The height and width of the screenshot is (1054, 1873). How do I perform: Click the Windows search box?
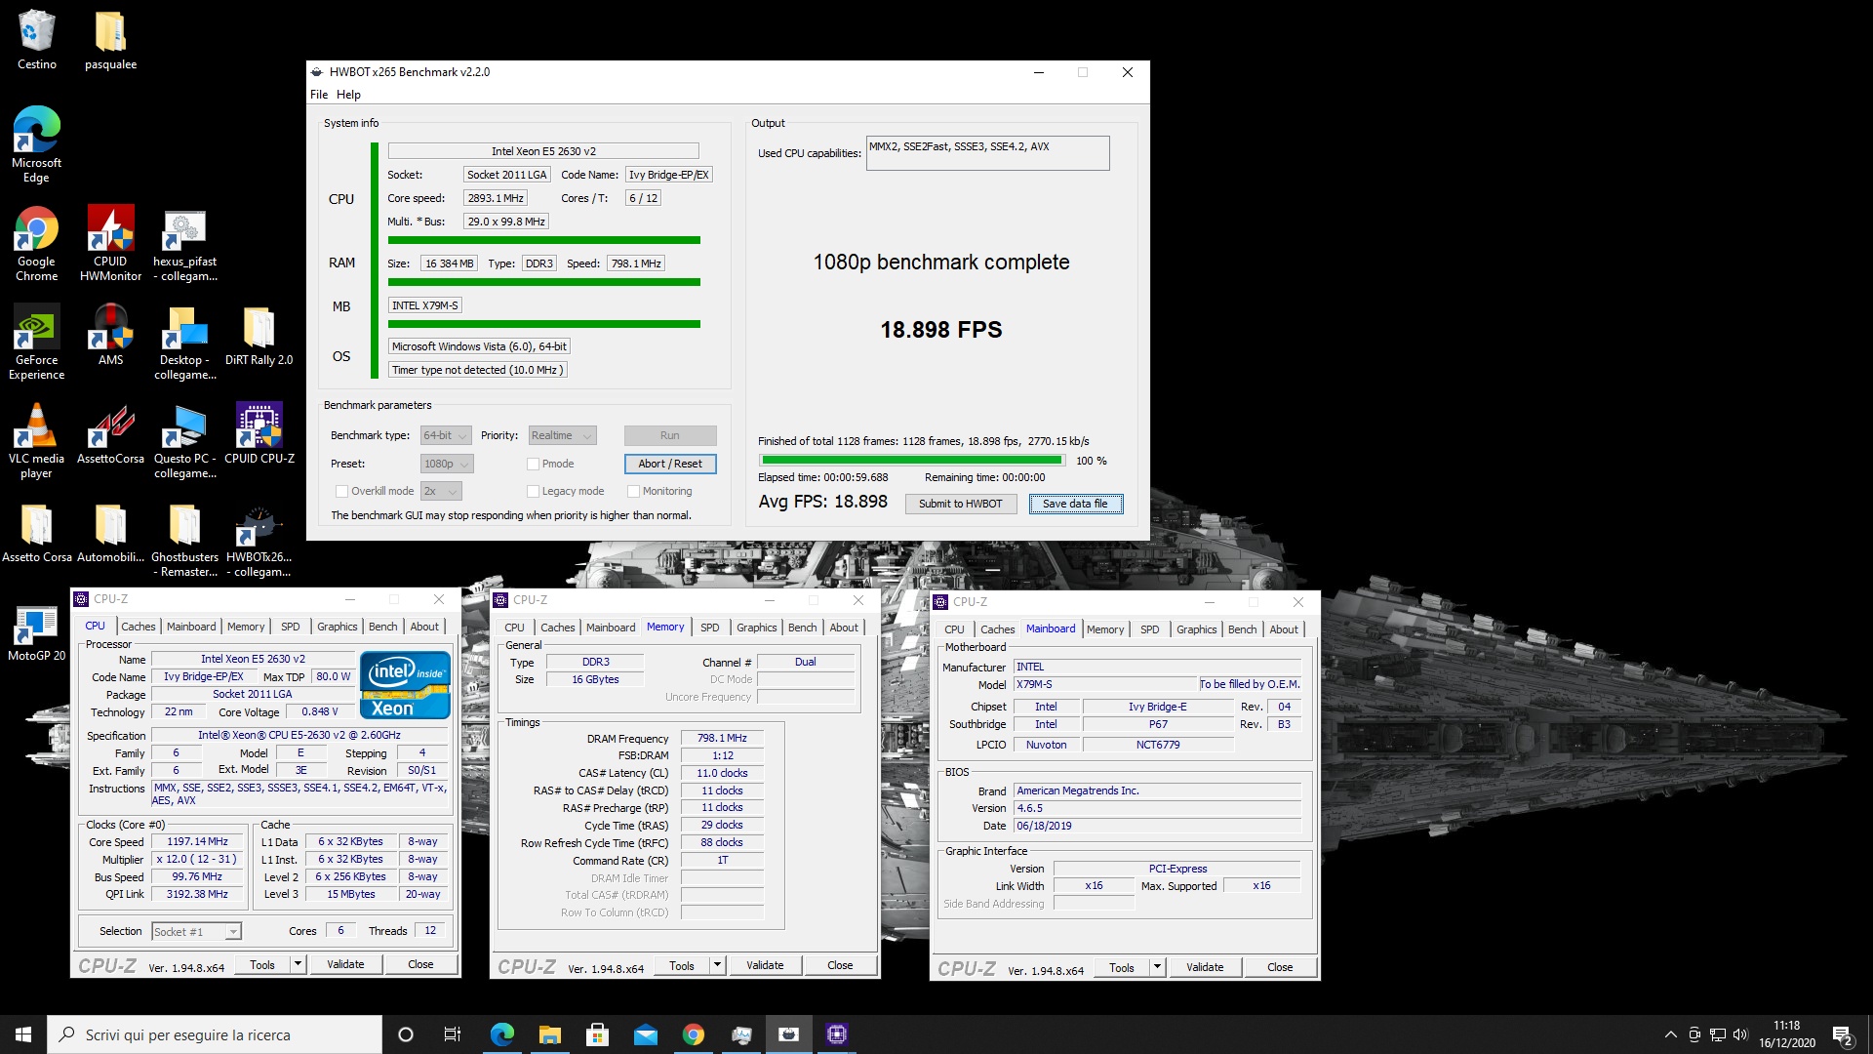(215, 1034)
